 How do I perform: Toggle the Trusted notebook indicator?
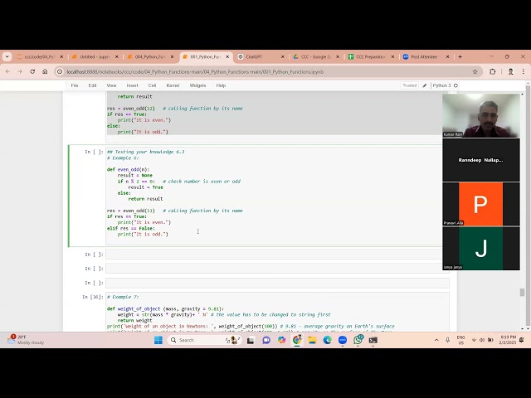pos(409,85)
